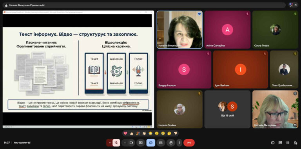
Task: Click the meeting code hev-wuww-tti
Action: pyautogui.click(x=22, y=143)
